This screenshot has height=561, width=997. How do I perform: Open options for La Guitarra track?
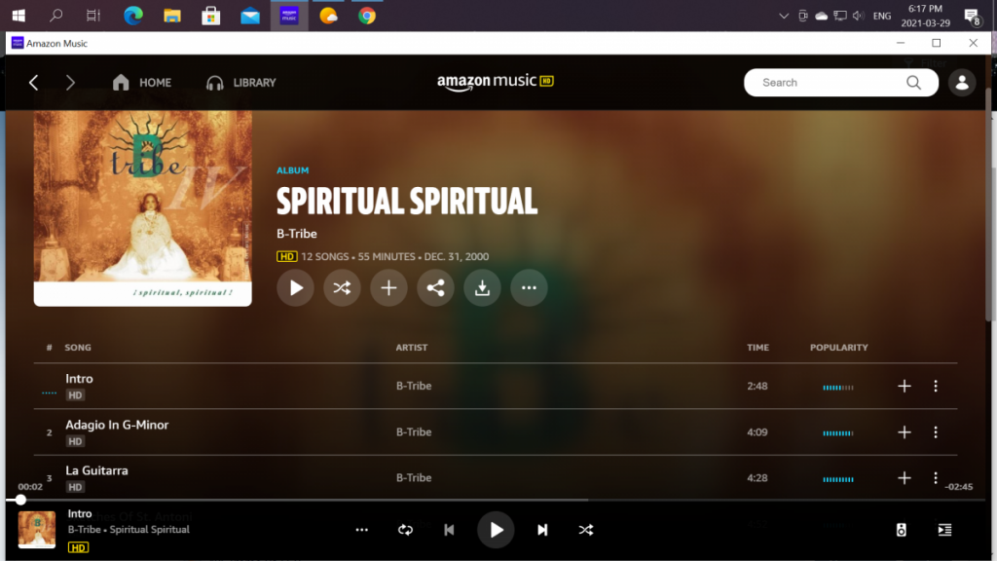(x=936, y=478)
